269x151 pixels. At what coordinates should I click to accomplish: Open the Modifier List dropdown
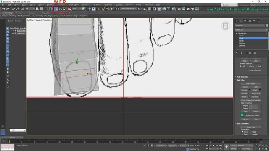[251, 30]
